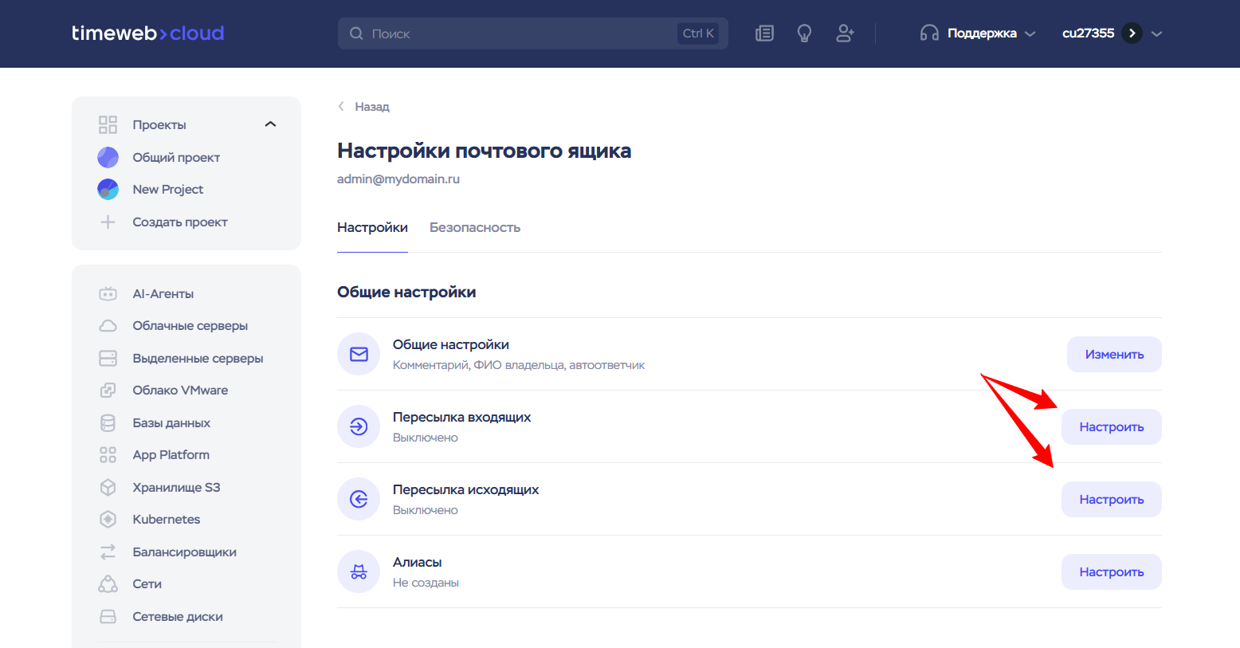Collapse the Проекты section chevron
Viewport: 1240px width, 648px height.
click(x=270, y=124)
